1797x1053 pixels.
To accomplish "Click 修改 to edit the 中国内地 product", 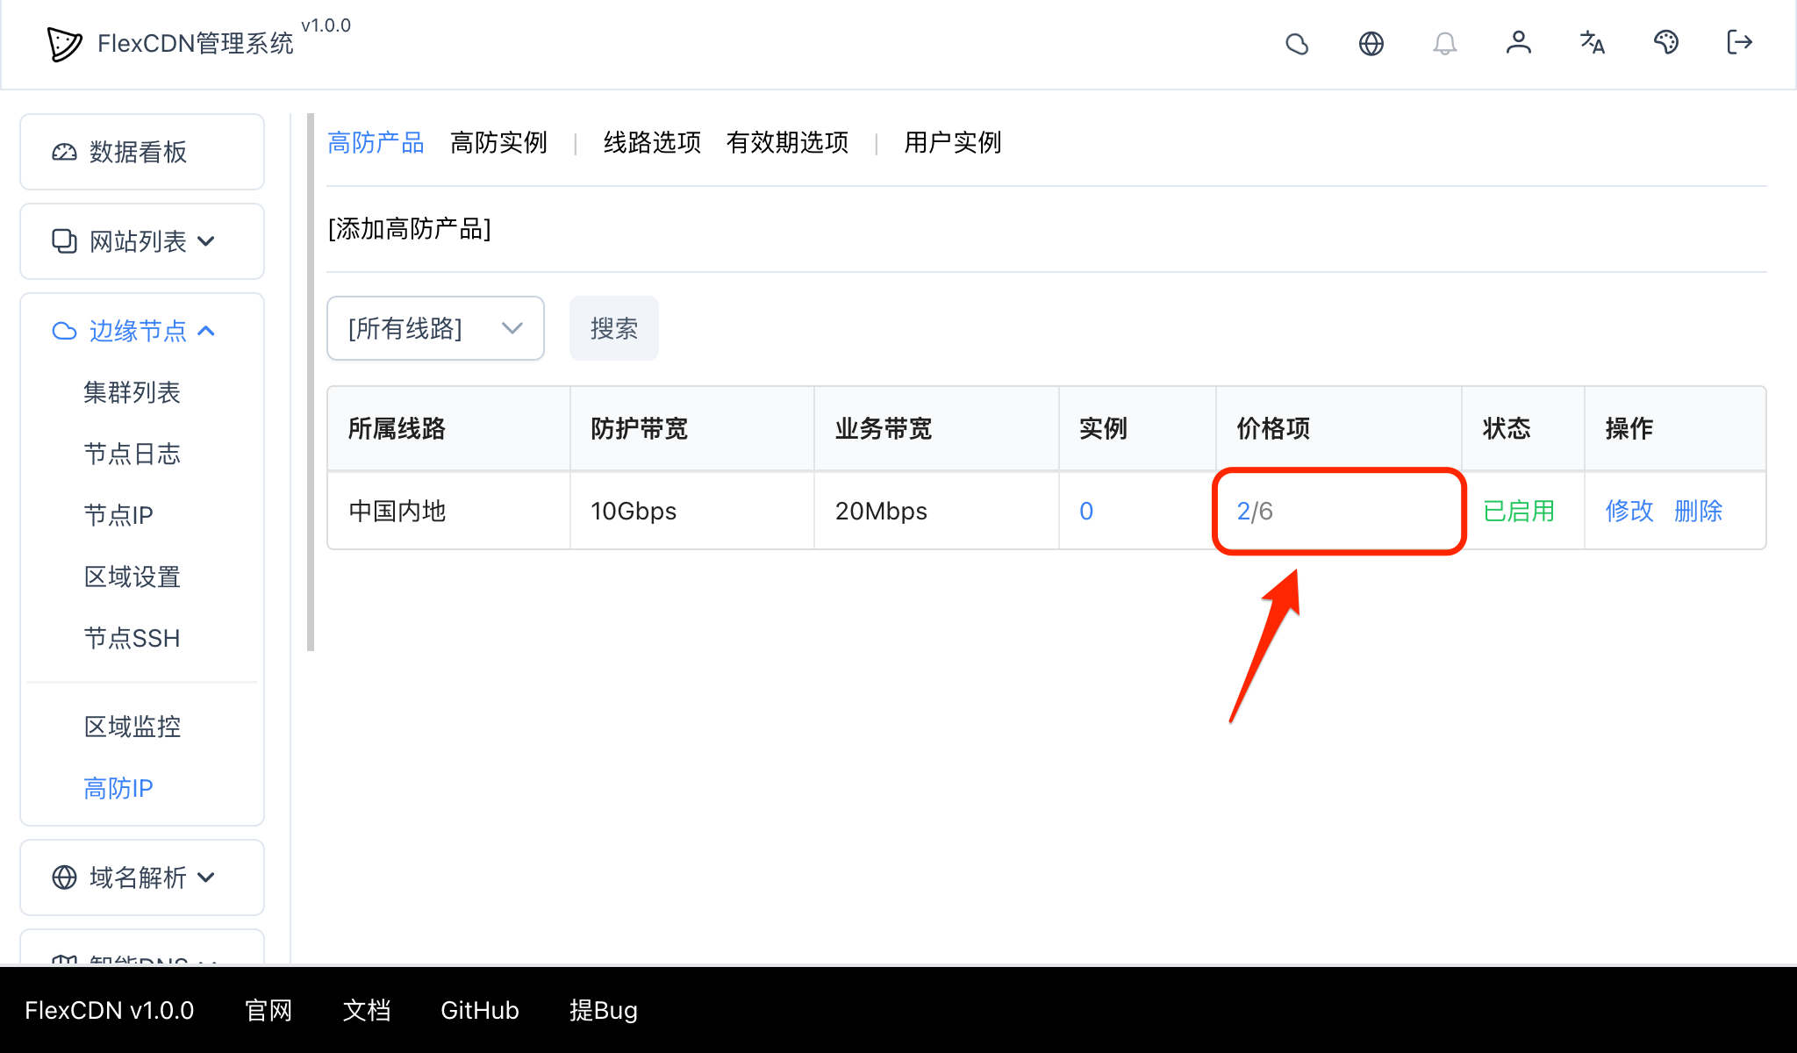I will click(1629, 511).
